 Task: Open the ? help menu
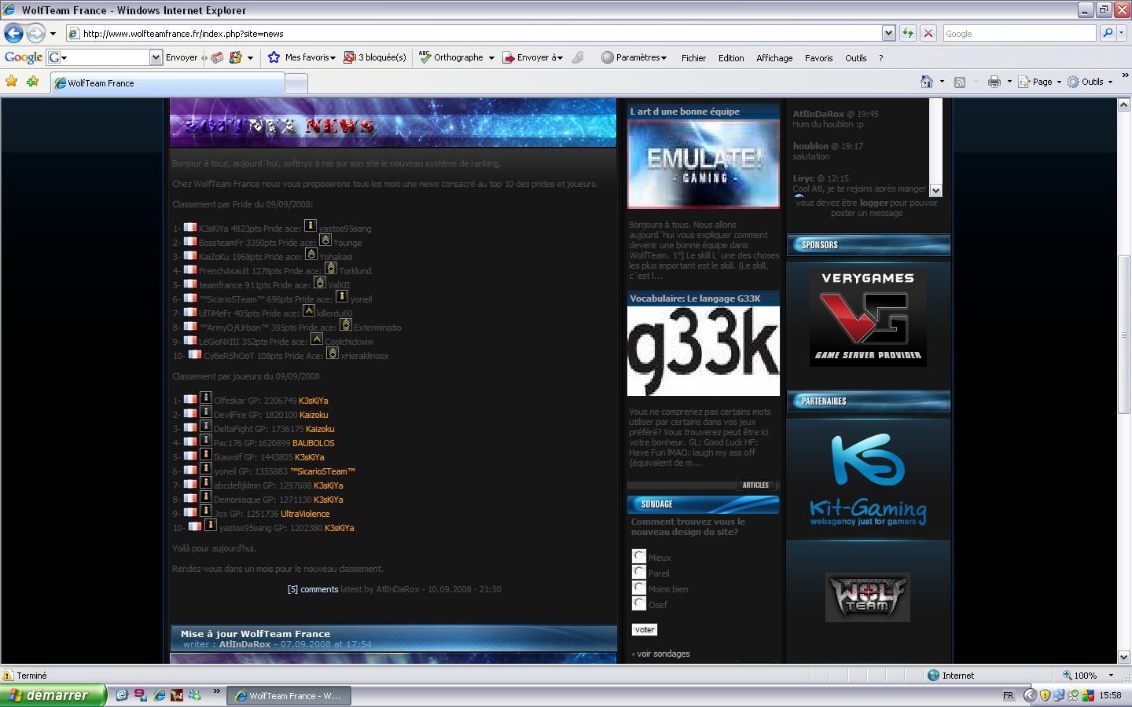coord(880,58)
